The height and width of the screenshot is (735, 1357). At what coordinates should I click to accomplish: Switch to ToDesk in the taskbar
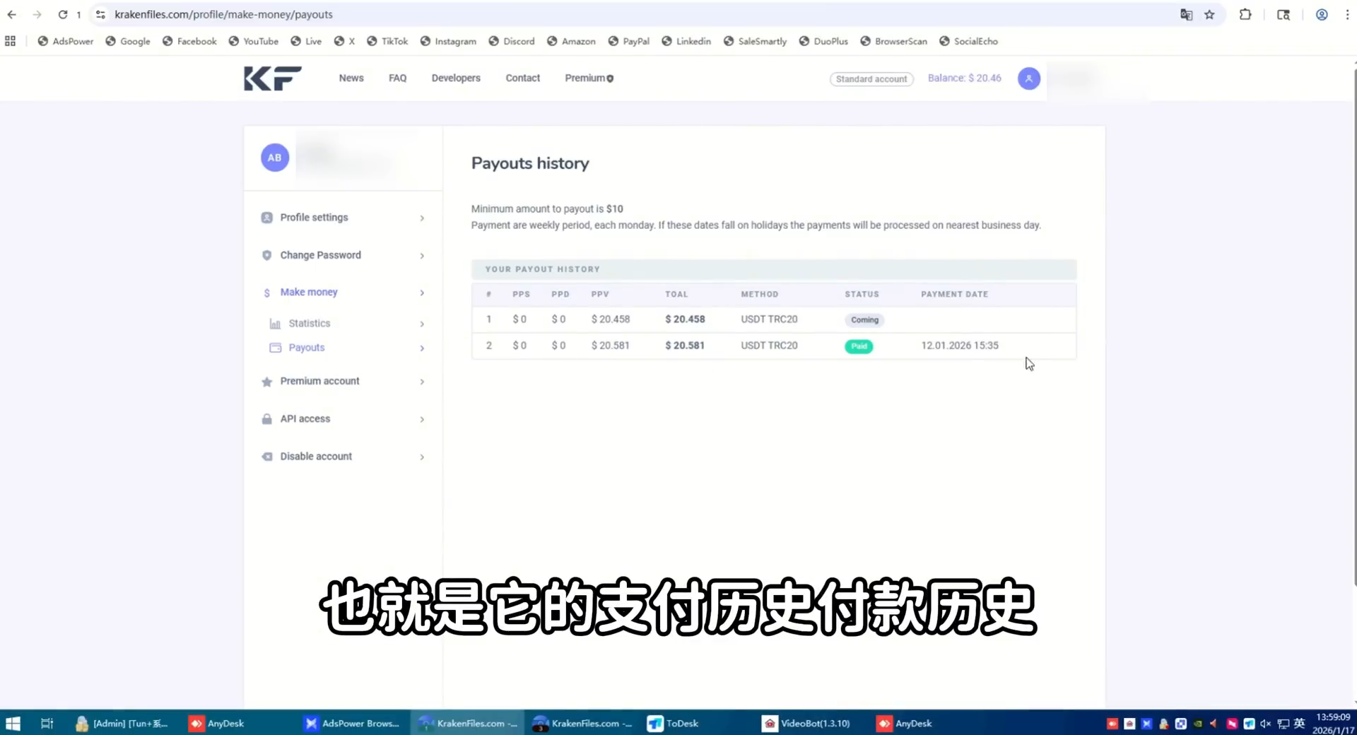coord(673,723)
